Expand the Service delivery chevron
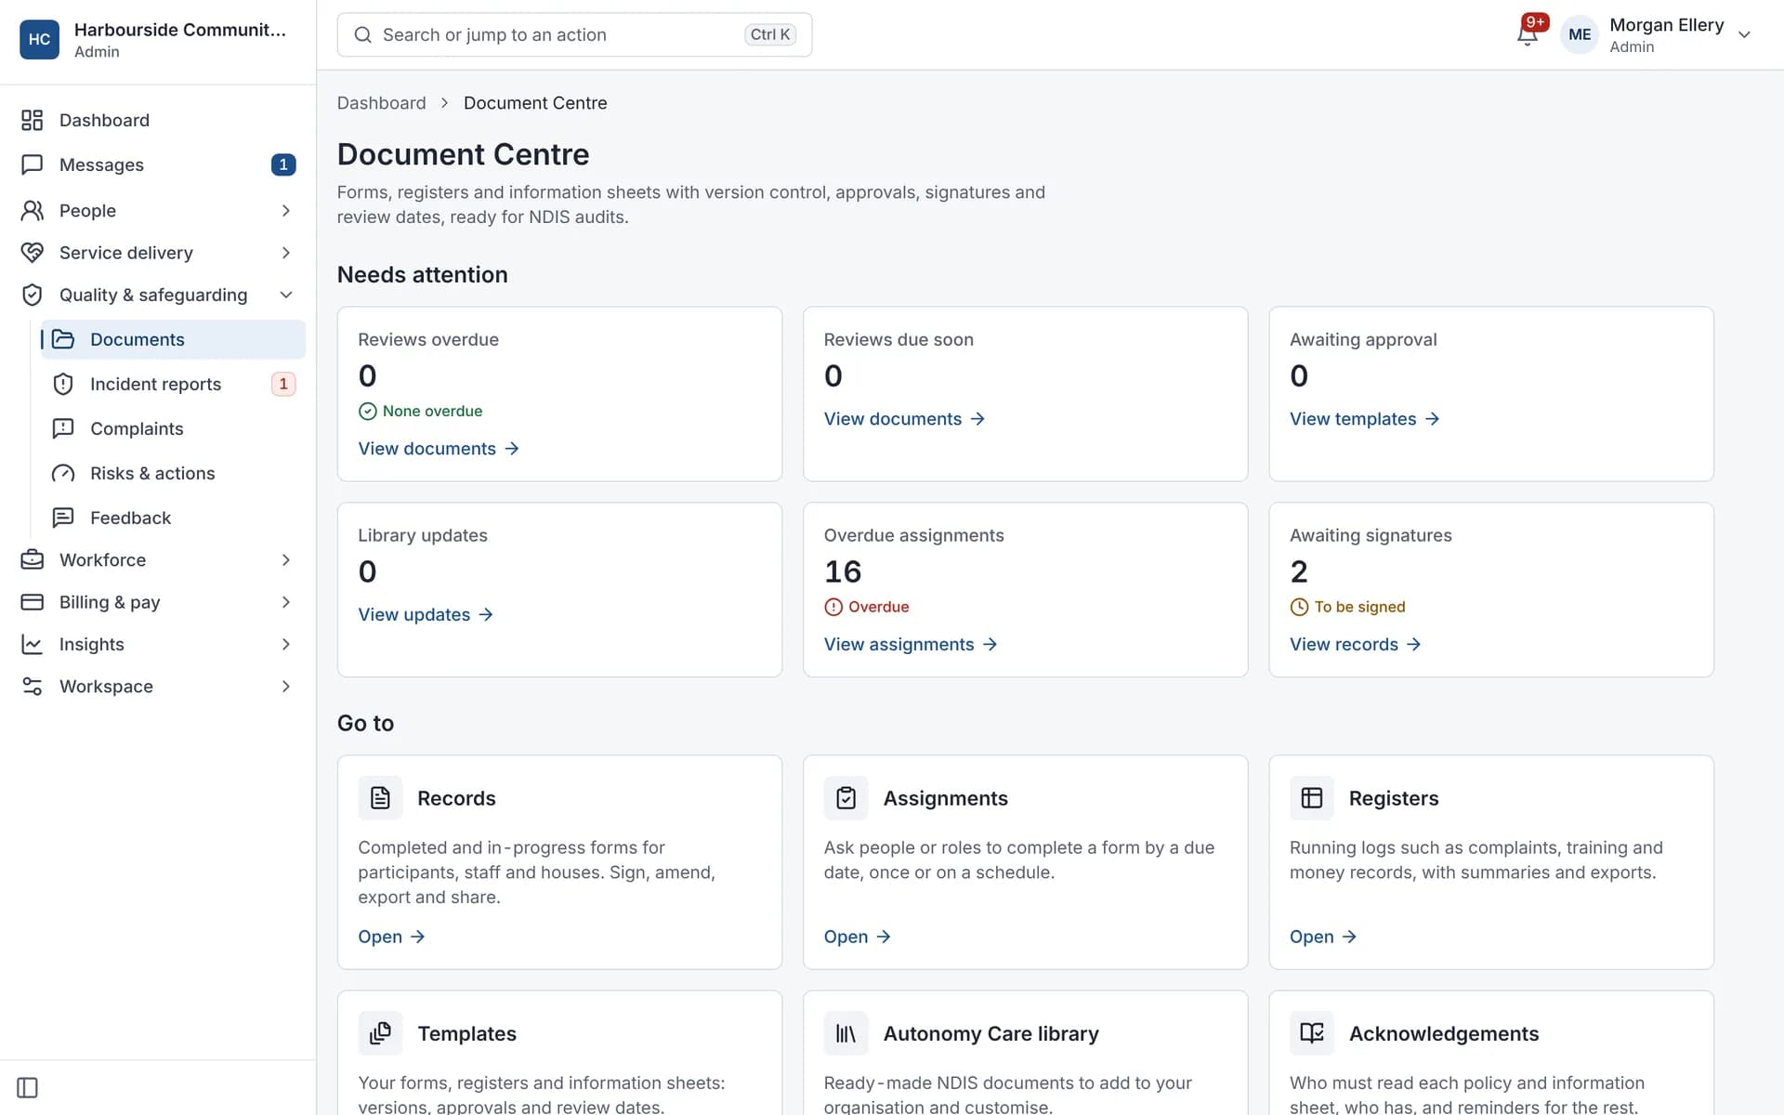The height and width of the screenshot is (1115, 1784). pos(286,253)
